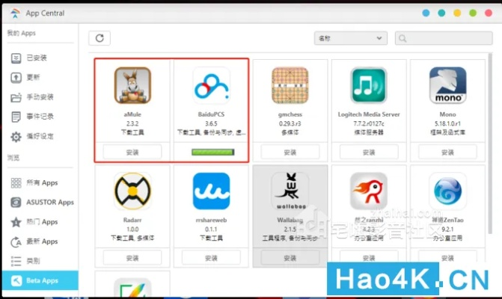Install rrshareweb with its 安装 button
The height and width of the screenshot is (299, 502).
(211, 258)
